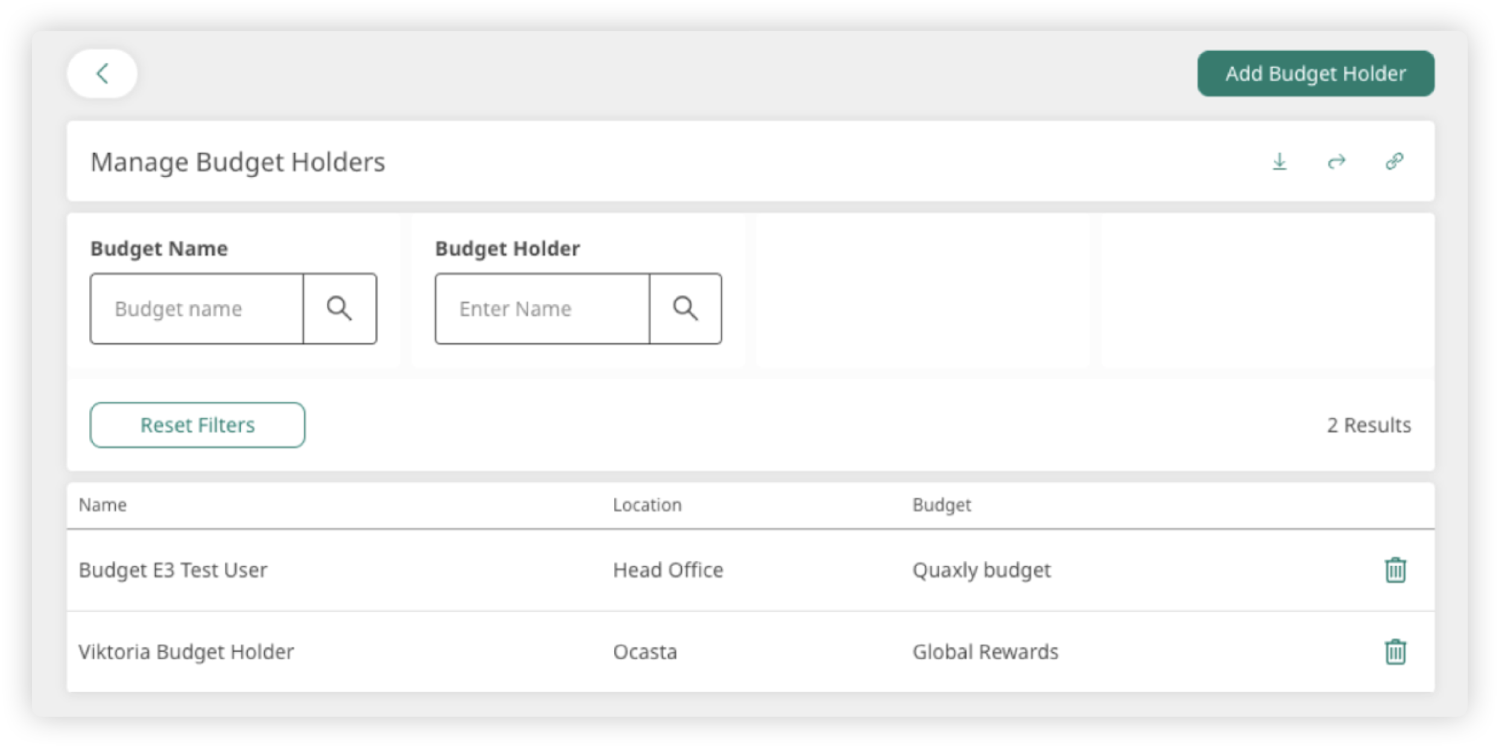Delete Viktoria Budget Holder row
The width and height of the screenshot is (1499, 748).
pyautogui.click(x=1395, y=652)
